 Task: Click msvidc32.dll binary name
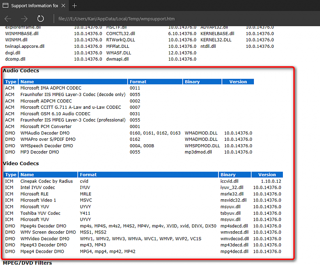(233, 200)
